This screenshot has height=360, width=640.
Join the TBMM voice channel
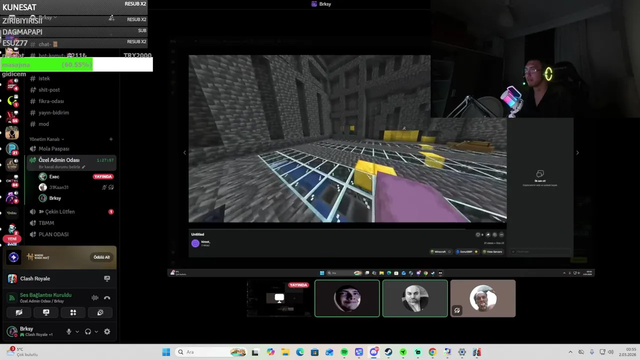tap(71, 223)
